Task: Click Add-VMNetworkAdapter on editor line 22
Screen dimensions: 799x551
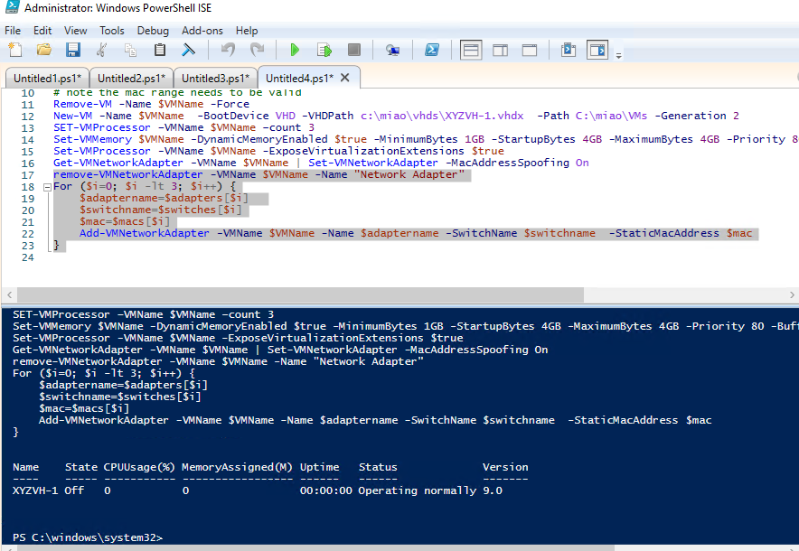Action: (x=145, y=233)
